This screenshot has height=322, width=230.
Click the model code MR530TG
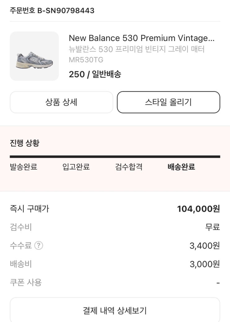click(x=86, y=60)
